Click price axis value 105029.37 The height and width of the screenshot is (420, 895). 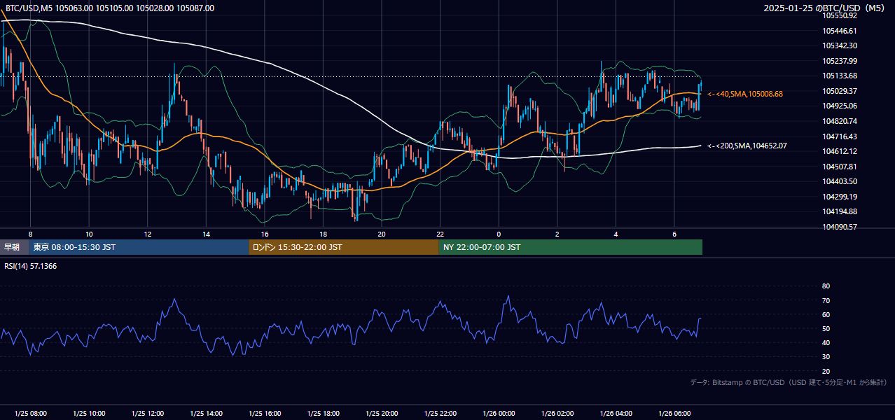click(x=840, y=91)
